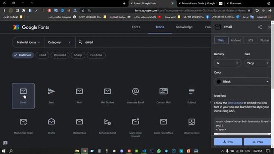The image size is (274, 154).
Task: Click the search magnifier icon
Action: coord(80,42)
